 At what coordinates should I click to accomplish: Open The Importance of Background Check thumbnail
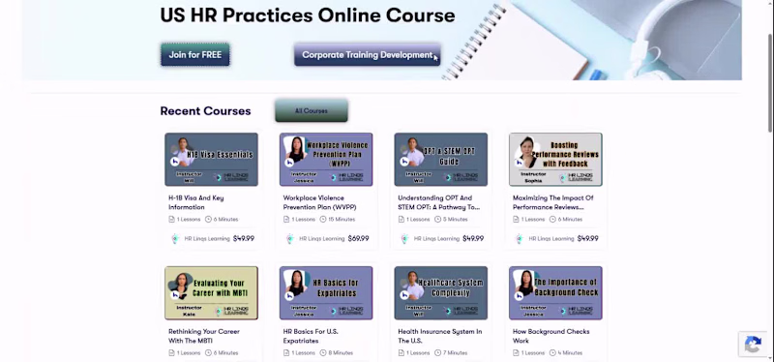[555, 293]
